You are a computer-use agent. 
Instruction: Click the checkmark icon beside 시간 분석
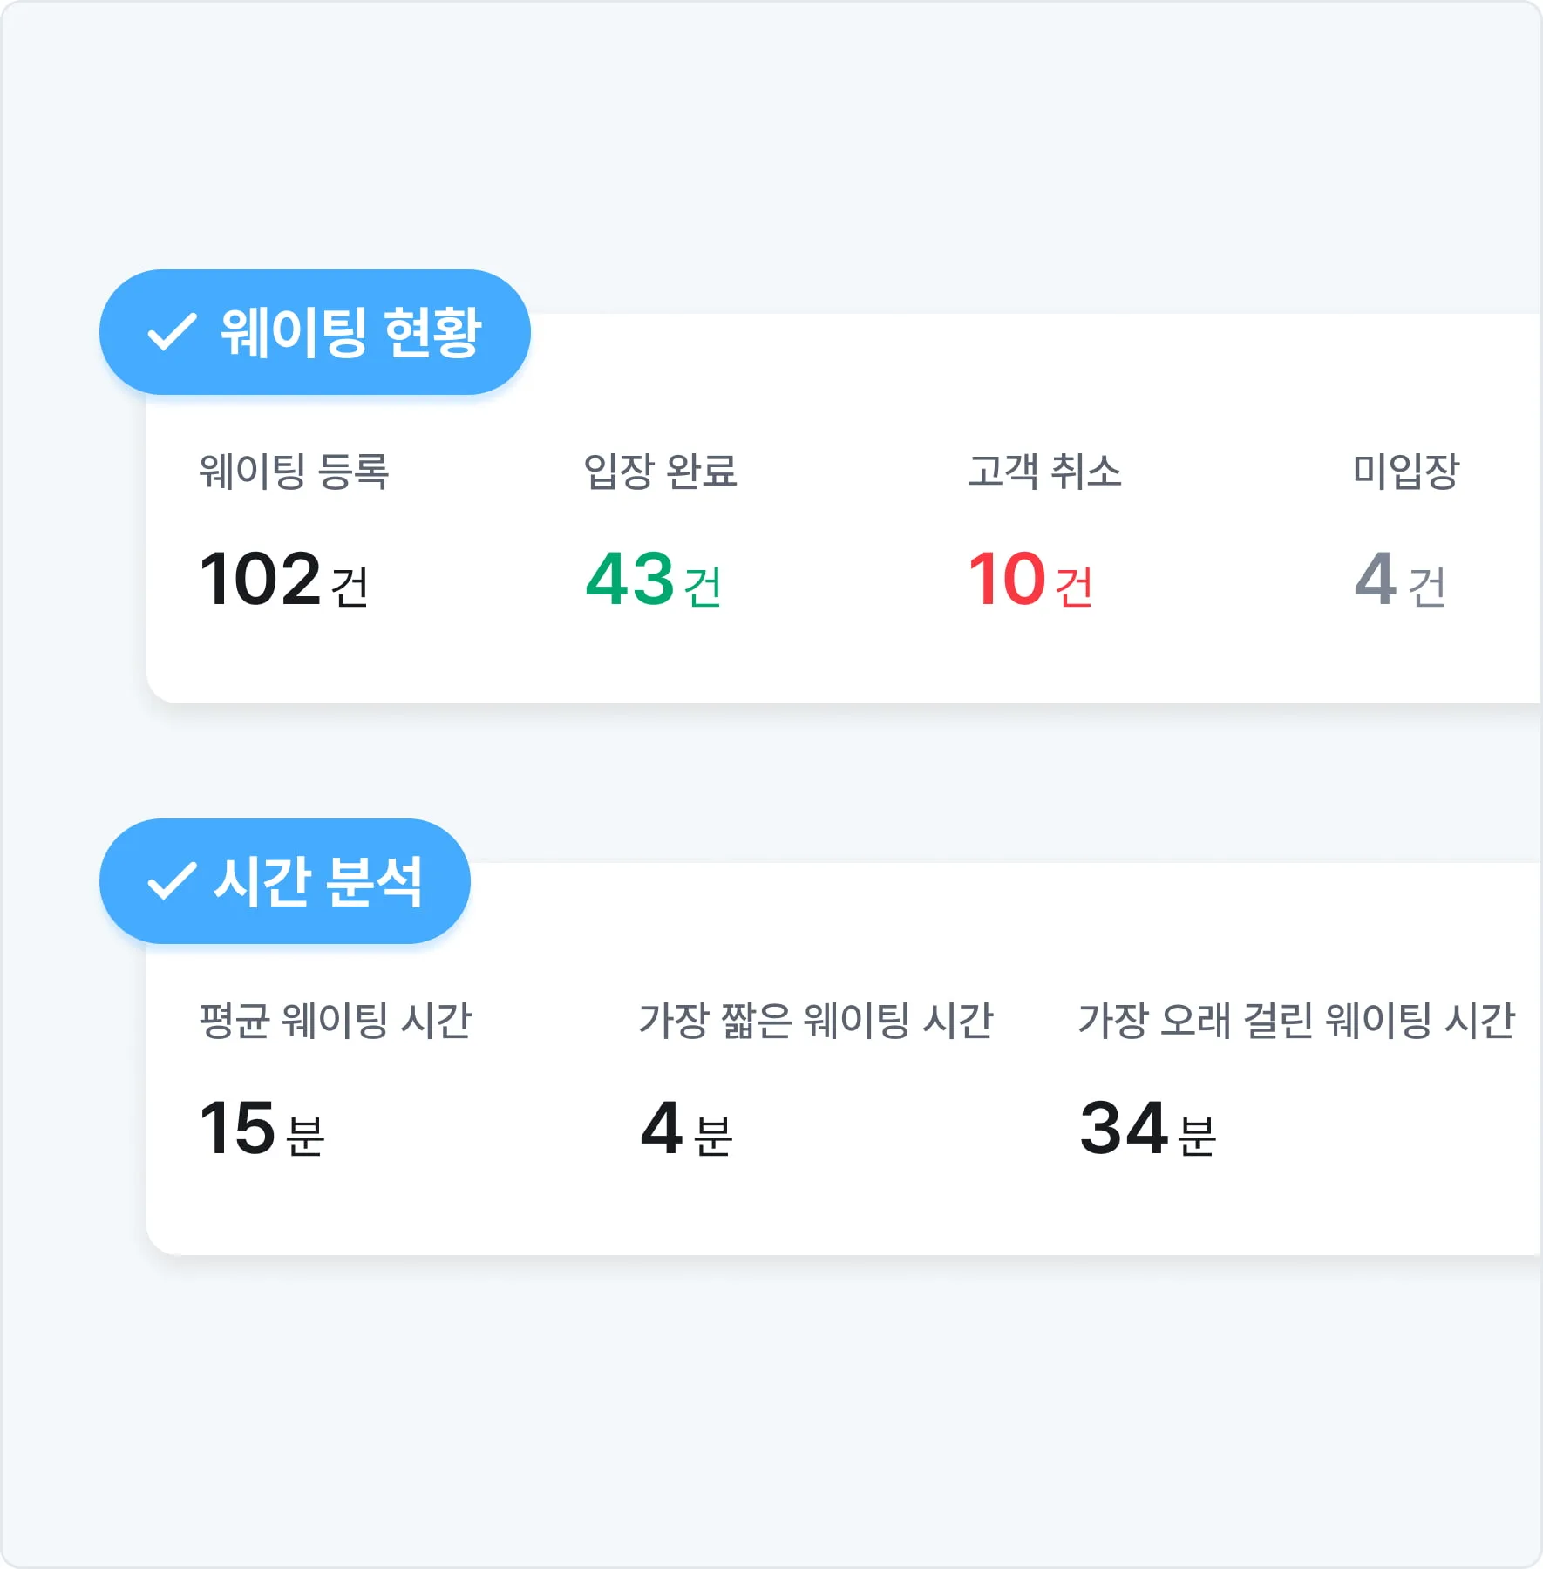172,881
